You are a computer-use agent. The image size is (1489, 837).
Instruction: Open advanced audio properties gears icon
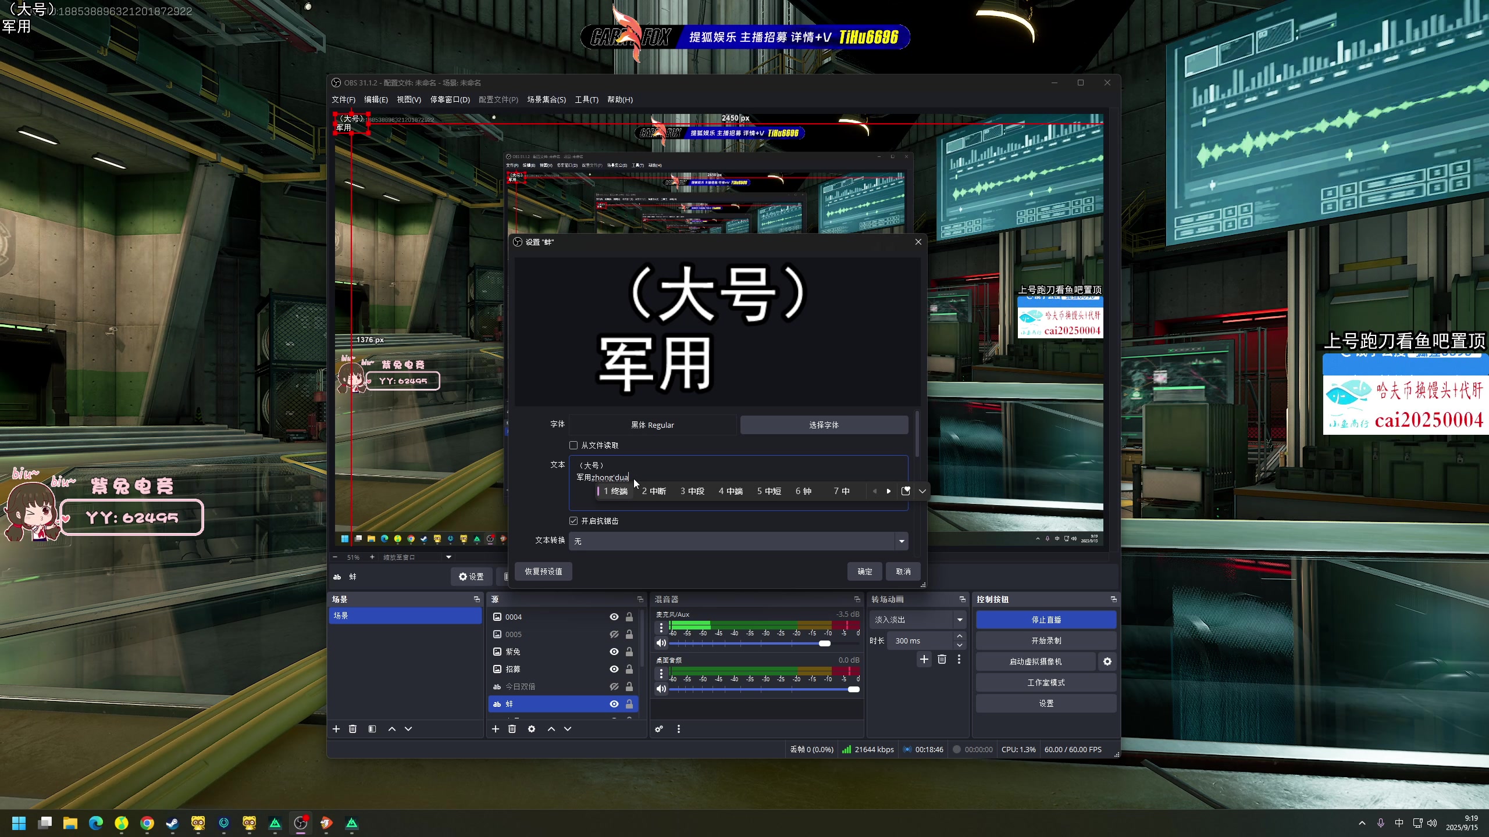[x=659, y=729]
